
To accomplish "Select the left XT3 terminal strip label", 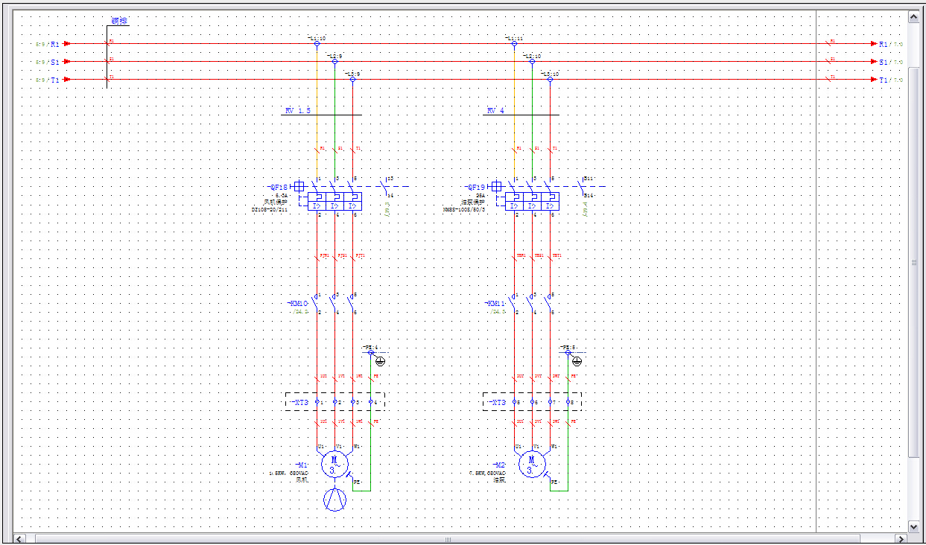I will (300, 403).
